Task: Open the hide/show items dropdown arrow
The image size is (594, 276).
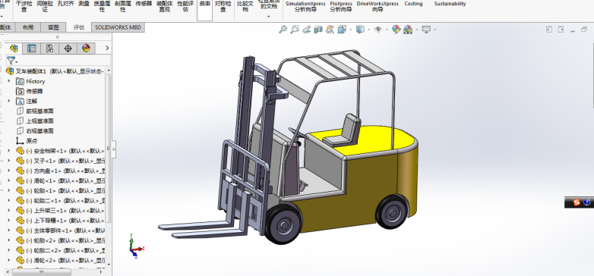Action: click(387, 29)
